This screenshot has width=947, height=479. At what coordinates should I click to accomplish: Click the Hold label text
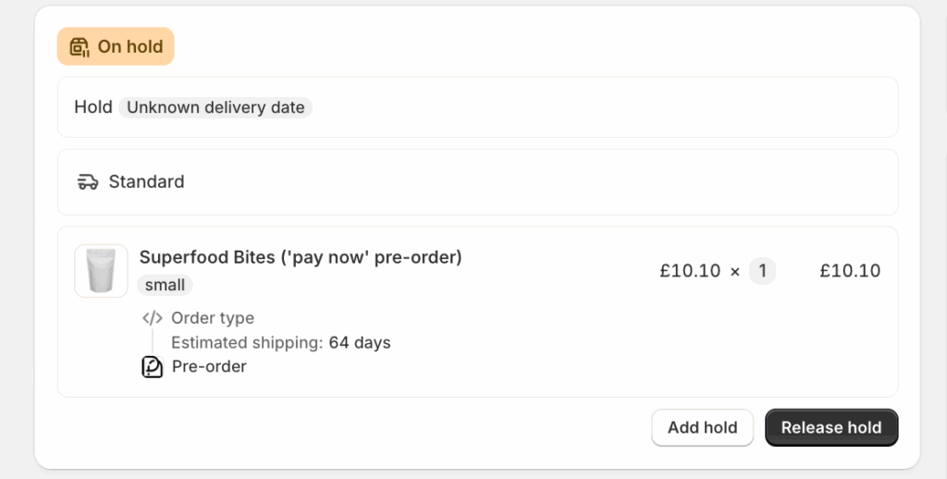click(92, 107)
